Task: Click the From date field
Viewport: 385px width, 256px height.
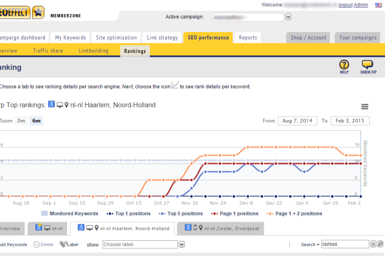Action: [297, 121]
